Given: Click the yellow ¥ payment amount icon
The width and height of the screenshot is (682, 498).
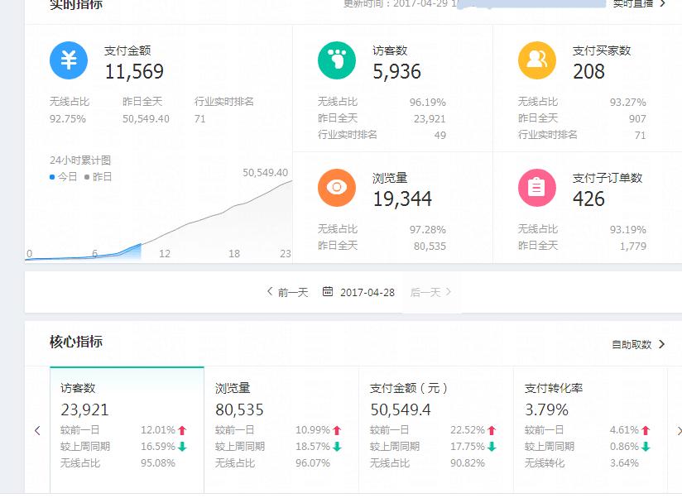Looking at the screenshot, I should [69, 60].
